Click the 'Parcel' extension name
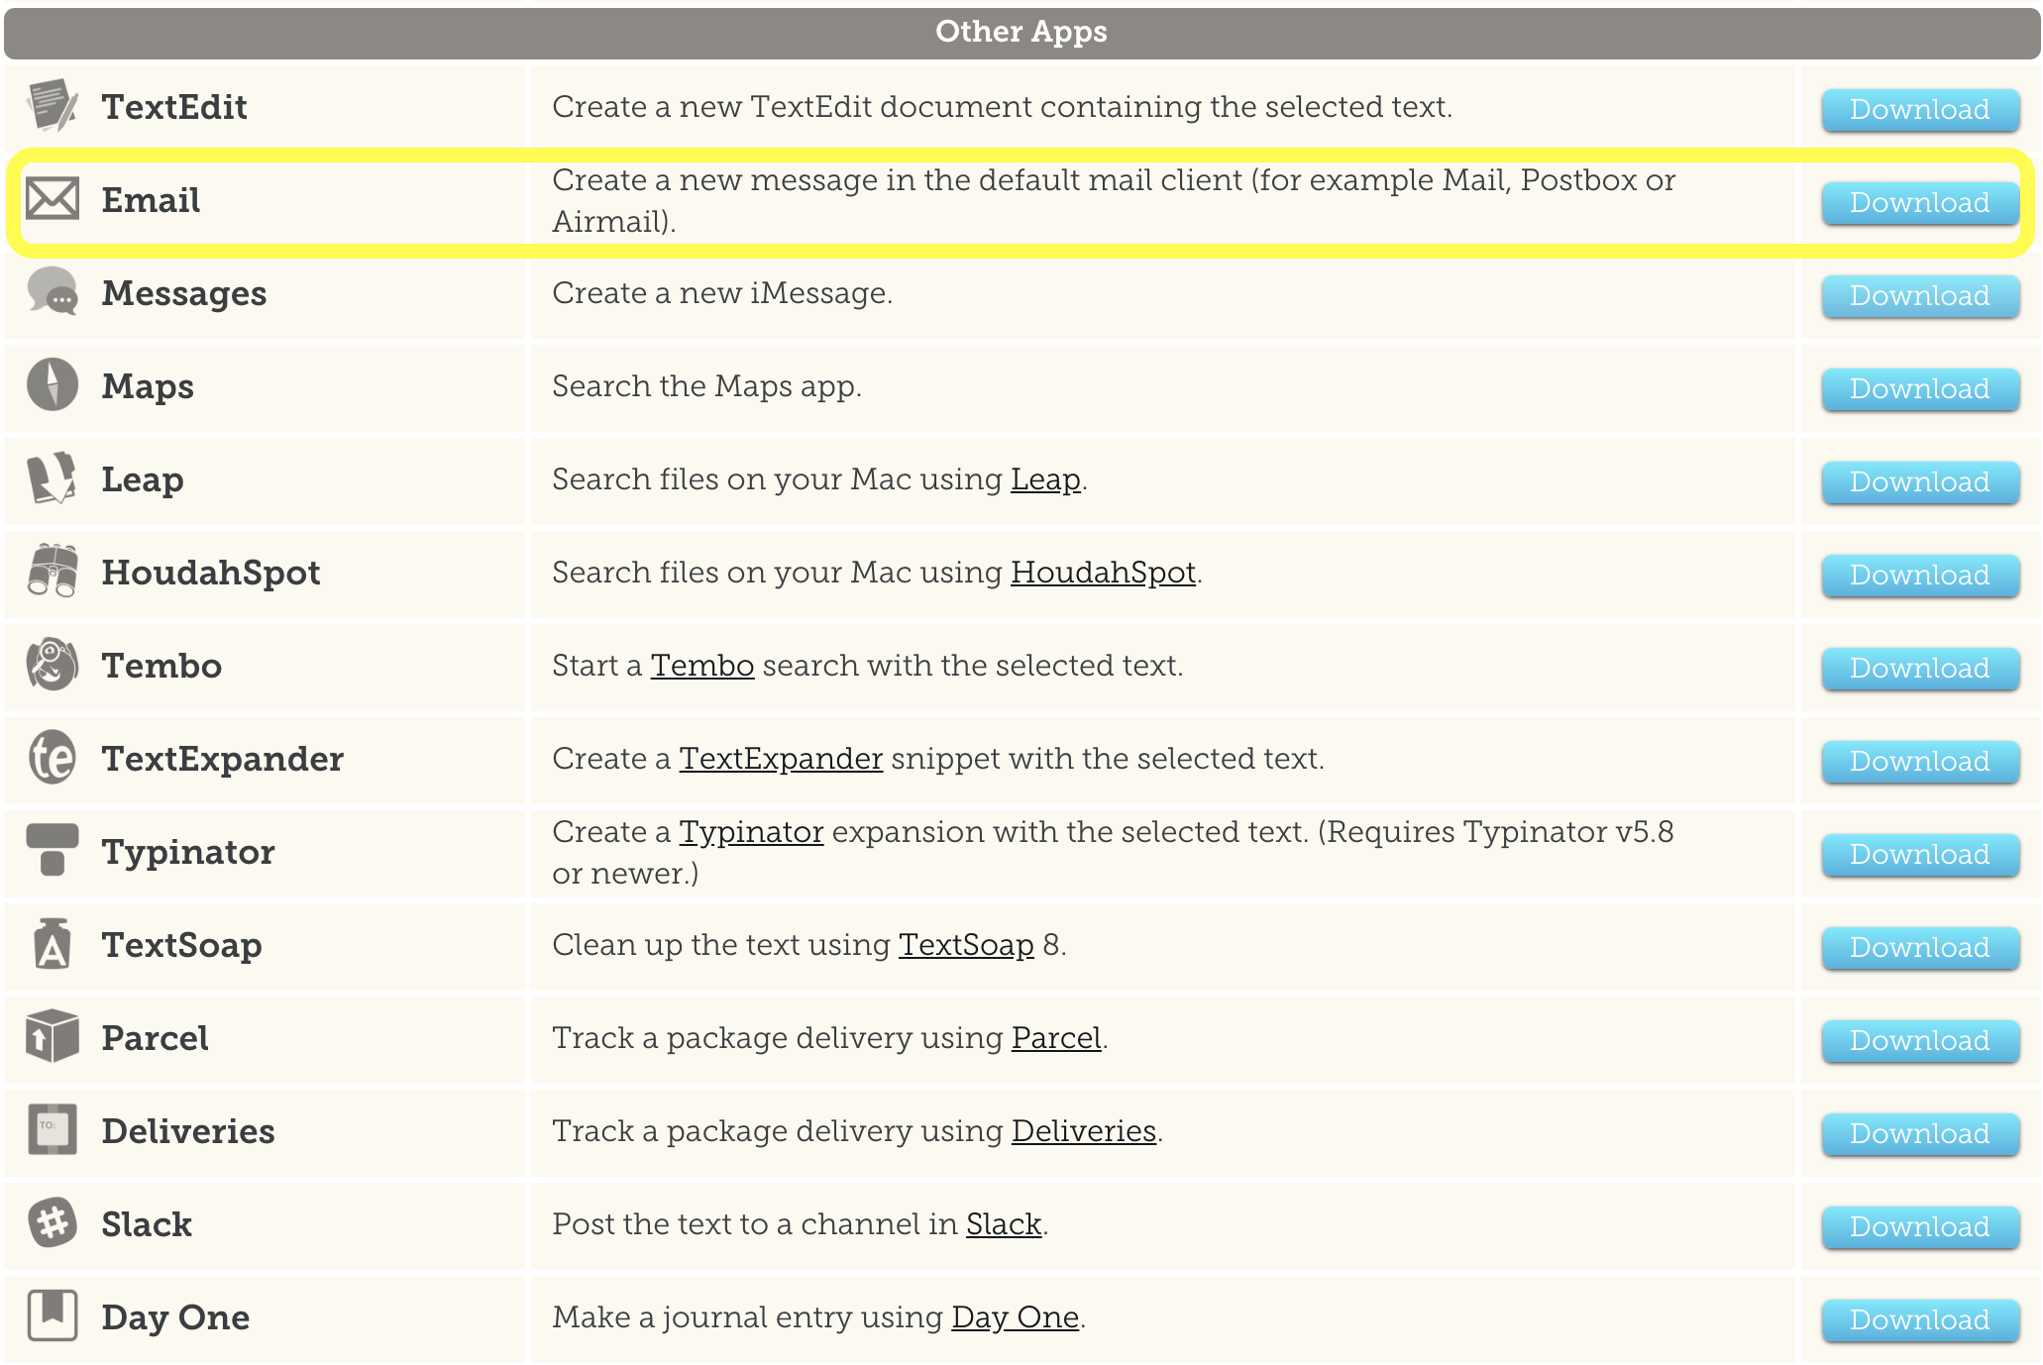2043x1365 pixels. [x=156, y=1038]
